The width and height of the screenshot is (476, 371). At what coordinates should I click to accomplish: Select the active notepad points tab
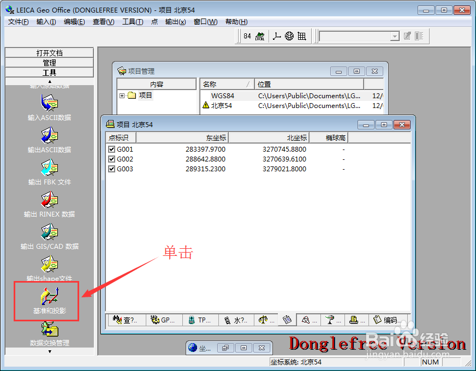point(287,319)
